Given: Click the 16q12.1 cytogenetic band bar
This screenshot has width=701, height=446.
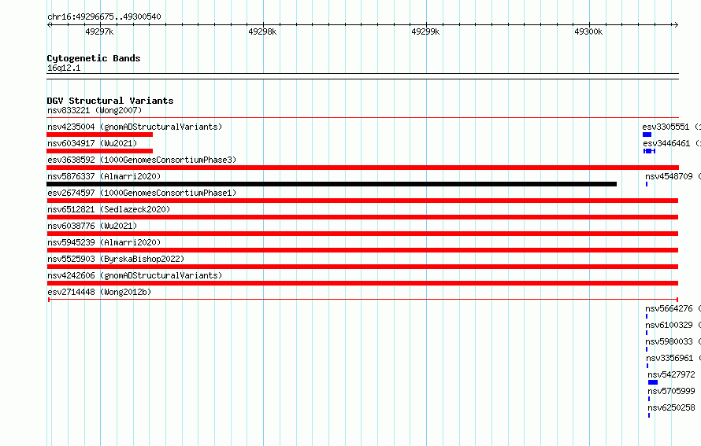Looking at the screenshot, I should point(362,76).
